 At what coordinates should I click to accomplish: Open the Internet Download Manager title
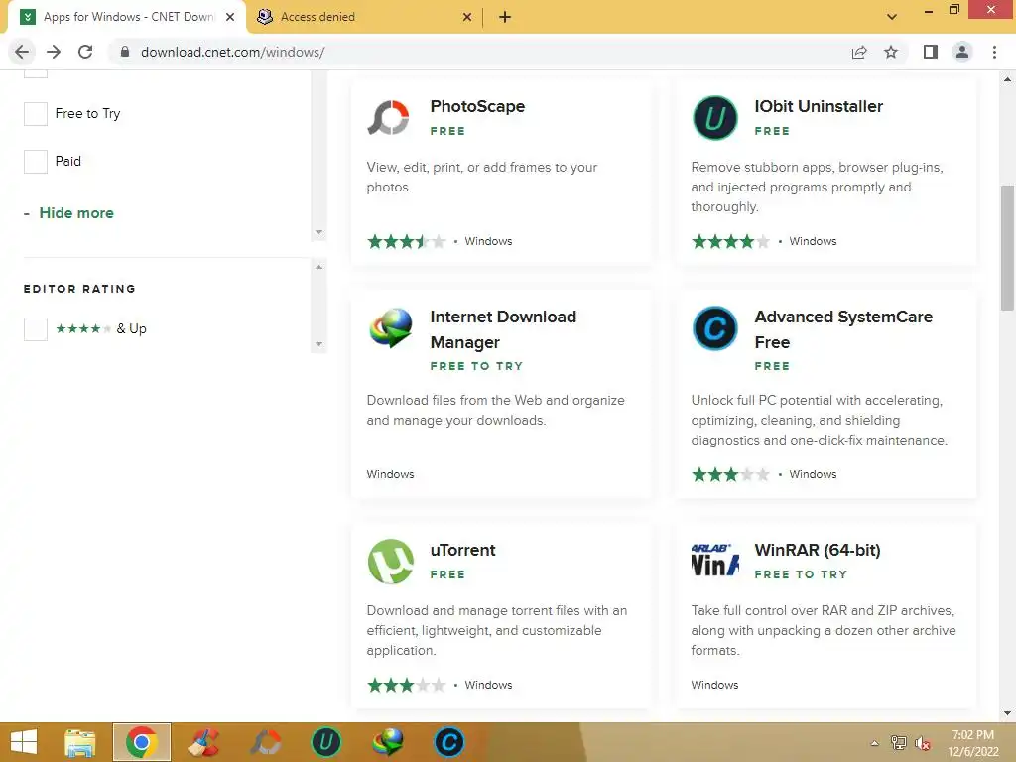tap(503, 329)
